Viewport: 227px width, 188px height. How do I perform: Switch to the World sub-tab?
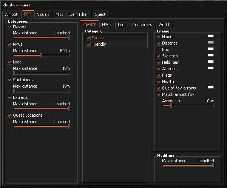164,25
